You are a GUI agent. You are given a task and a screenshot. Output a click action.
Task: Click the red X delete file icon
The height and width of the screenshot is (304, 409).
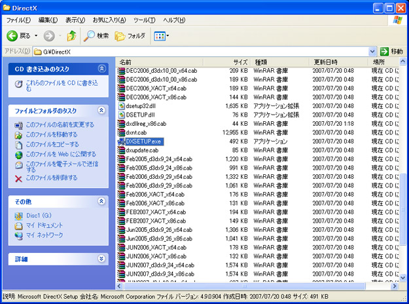pos(18,179)
